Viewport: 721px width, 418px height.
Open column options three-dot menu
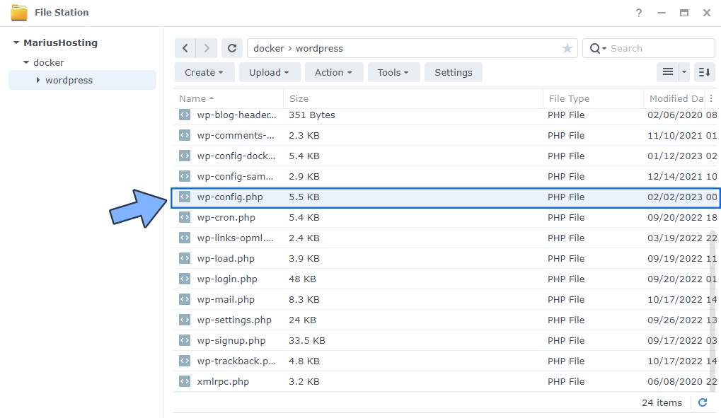[x=711, y=98]
